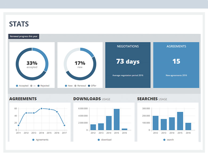The height and width of the screenshot is (159, 208).
Task: Click the 2014 bar in Searches chart
Action: [x=172, y=124]
